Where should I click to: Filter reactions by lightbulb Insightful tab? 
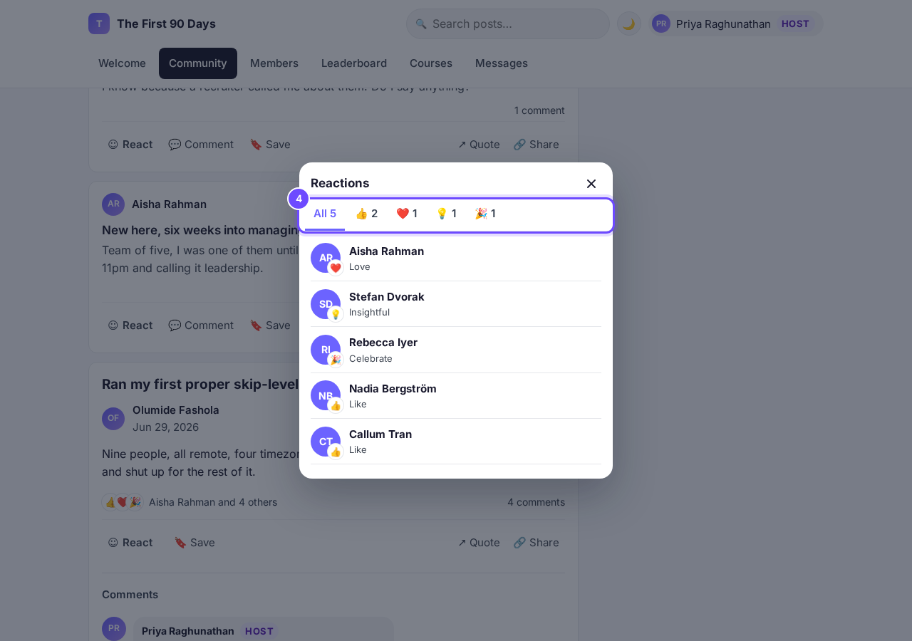click(446, 214)
